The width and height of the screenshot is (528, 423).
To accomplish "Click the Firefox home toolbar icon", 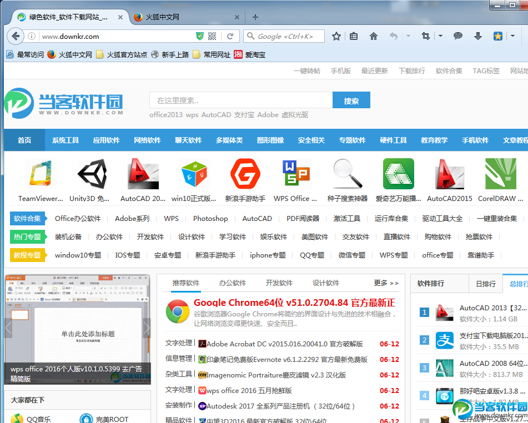I will coord(373,36).
